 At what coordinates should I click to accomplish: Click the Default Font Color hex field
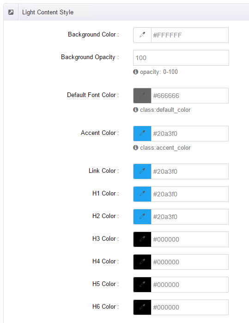click(190, 96)
